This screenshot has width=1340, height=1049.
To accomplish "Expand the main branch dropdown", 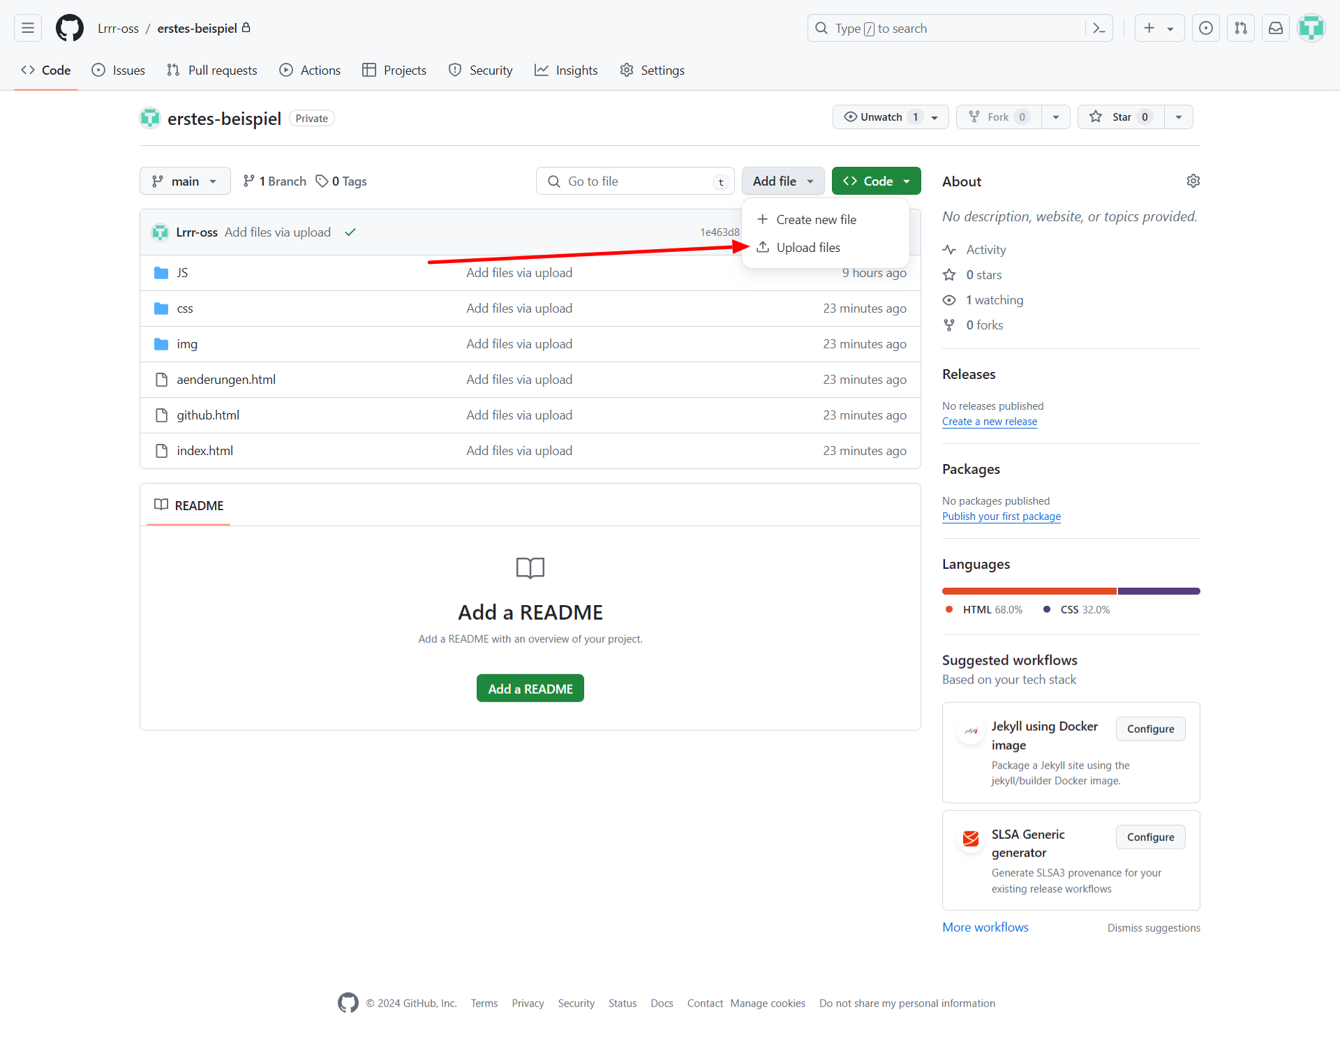I will click(x=185, y=181).
